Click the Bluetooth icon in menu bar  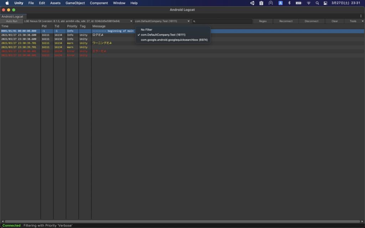point(289,3)
